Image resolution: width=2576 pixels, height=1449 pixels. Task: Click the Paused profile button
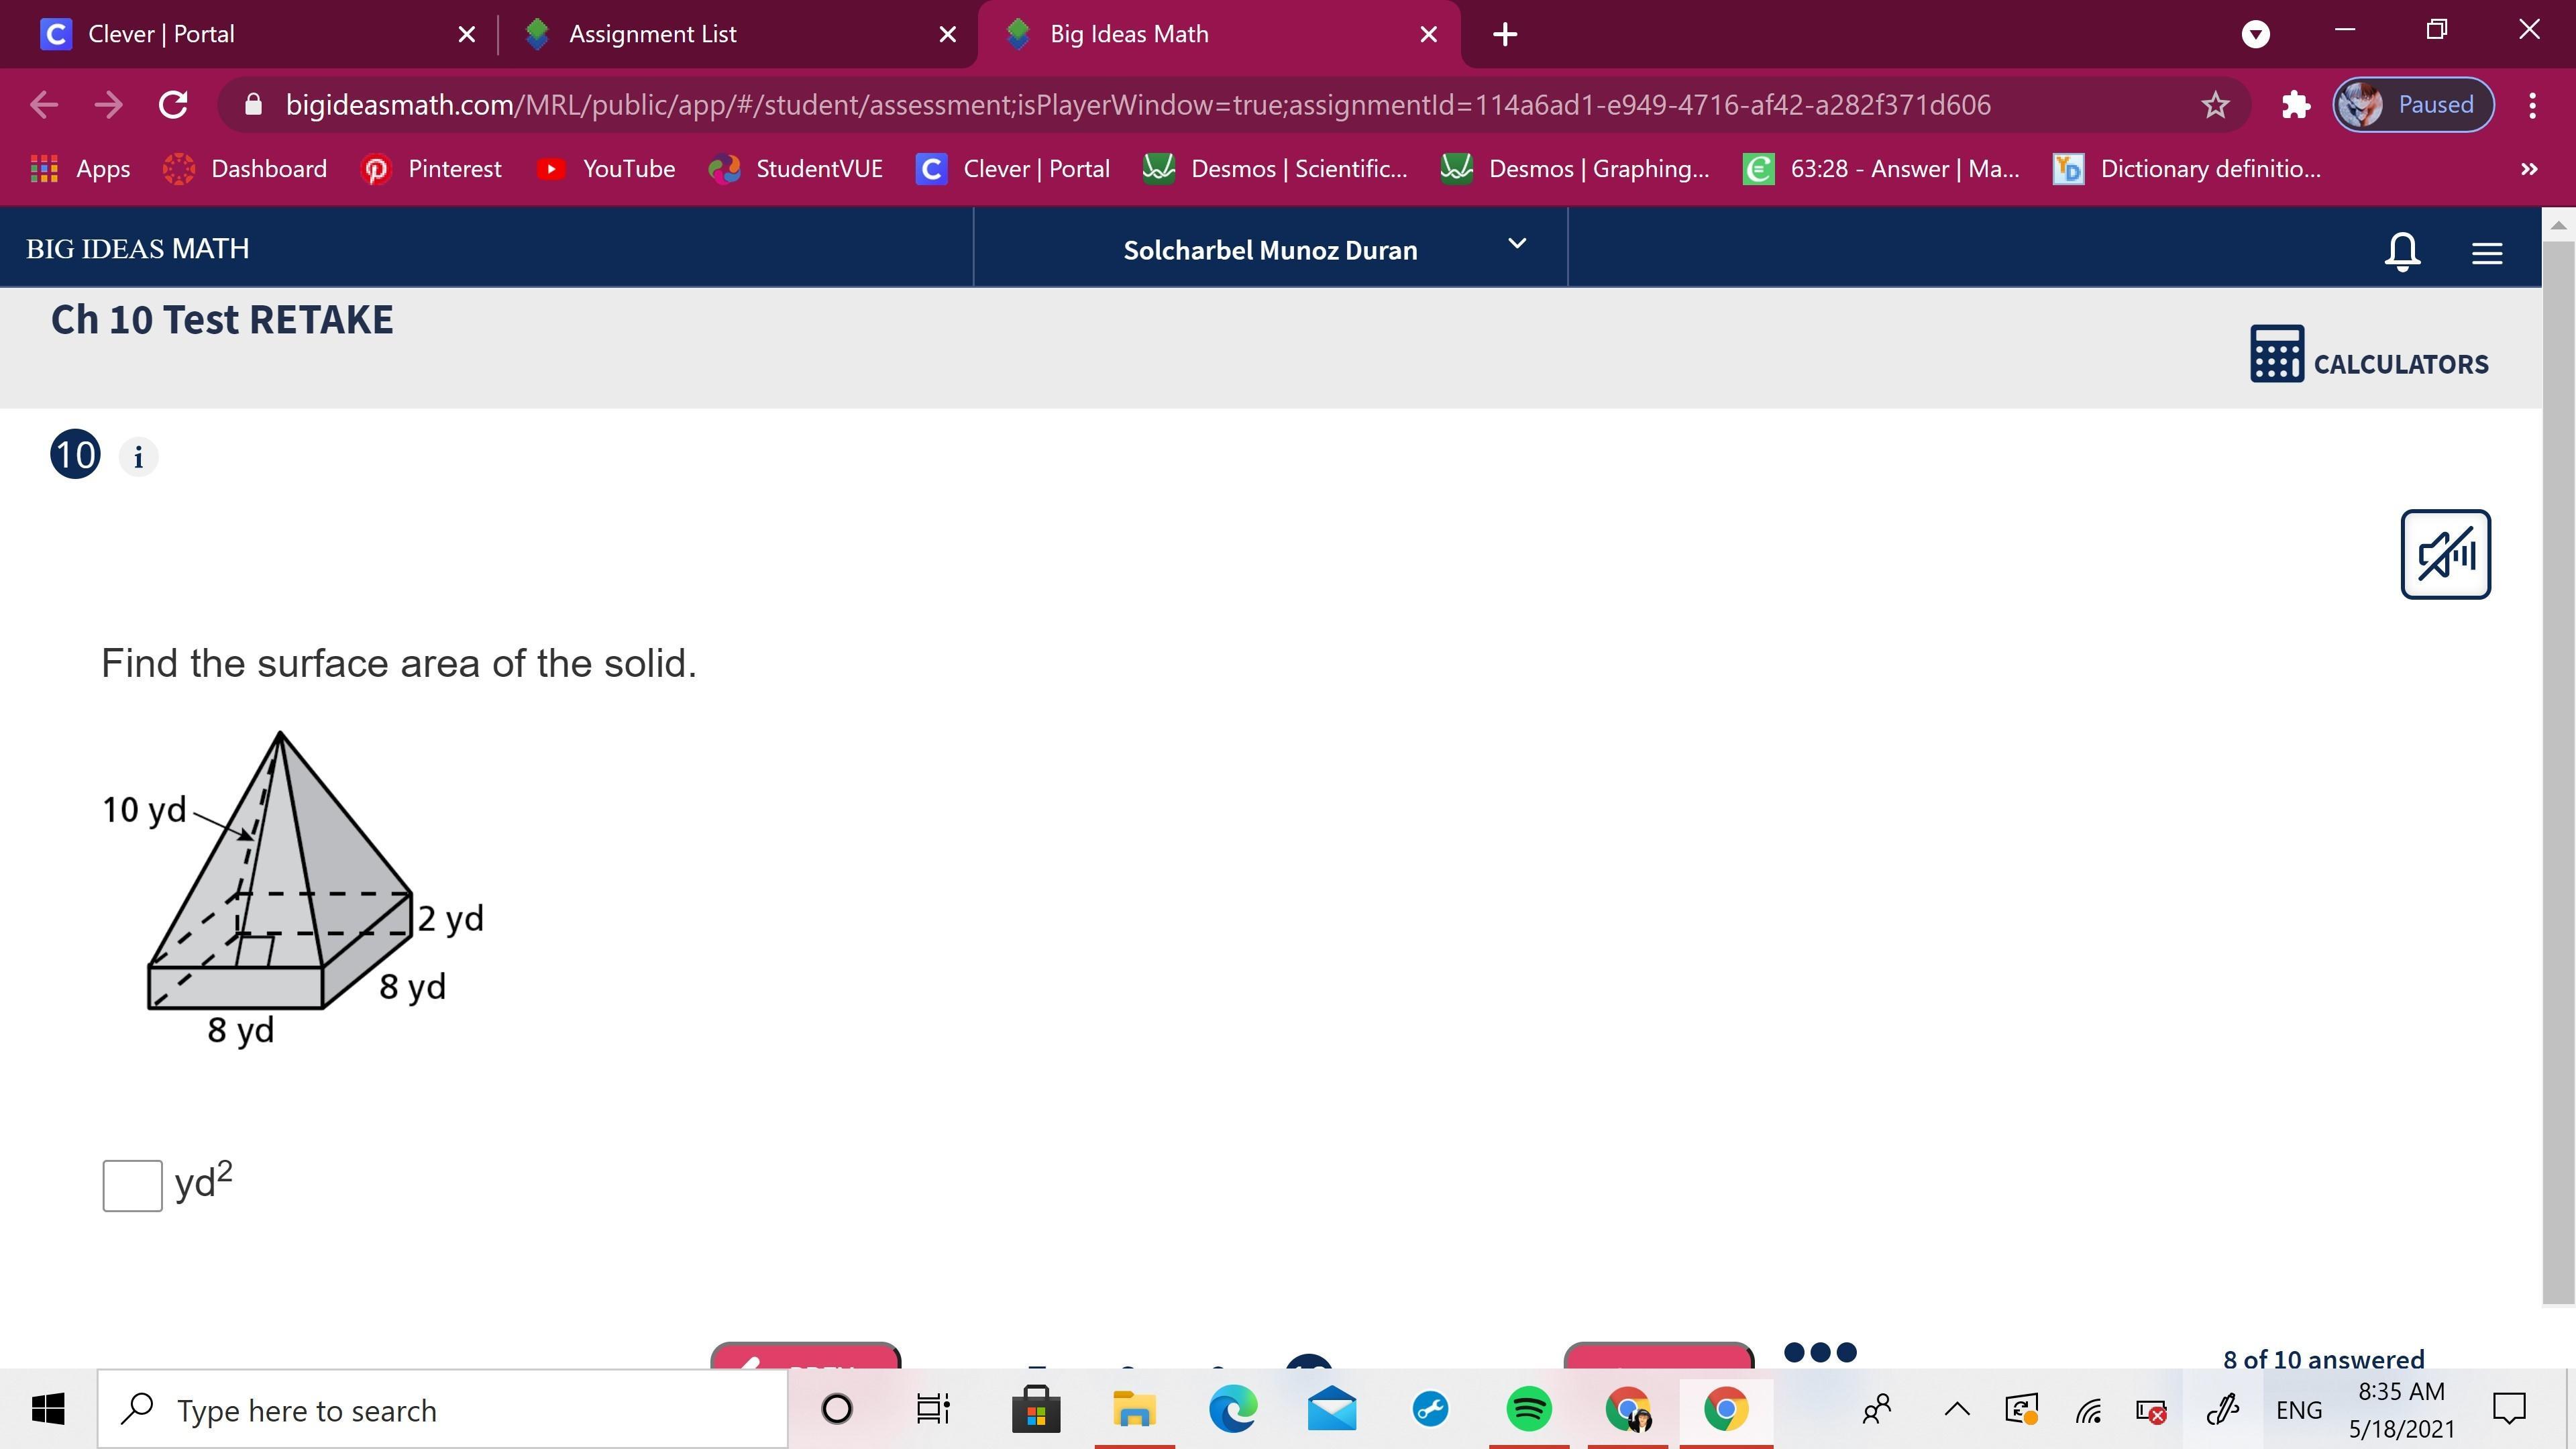tap(2413, 105)
